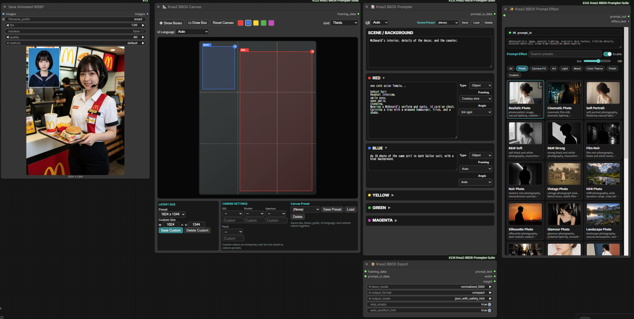The width and height of the screenshot is (634, 319).
Task: Open the RED angle dropdown showing 3/4 right
Action: [476, 112]
